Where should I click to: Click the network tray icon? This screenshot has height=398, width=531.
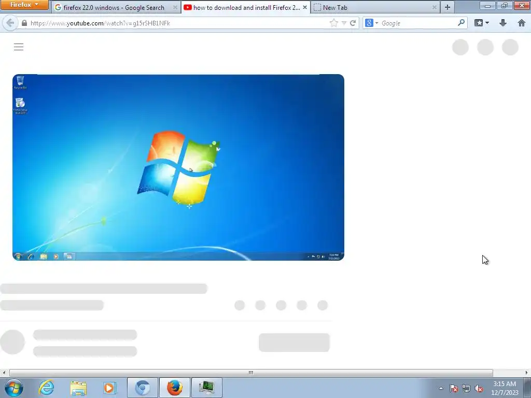466,388
